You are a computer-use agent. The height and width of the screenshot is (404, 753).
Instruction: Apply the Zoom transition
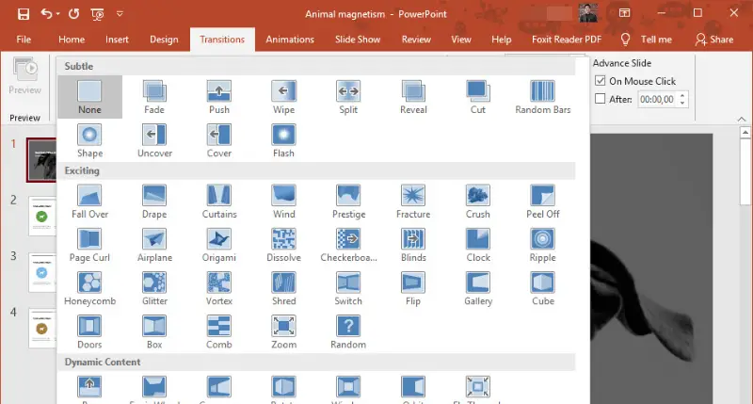click(x=284, y=332)
